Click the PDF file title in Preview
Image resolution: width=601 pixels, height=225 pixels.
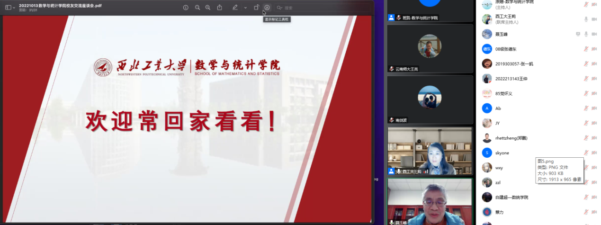(x=60, y=5)
